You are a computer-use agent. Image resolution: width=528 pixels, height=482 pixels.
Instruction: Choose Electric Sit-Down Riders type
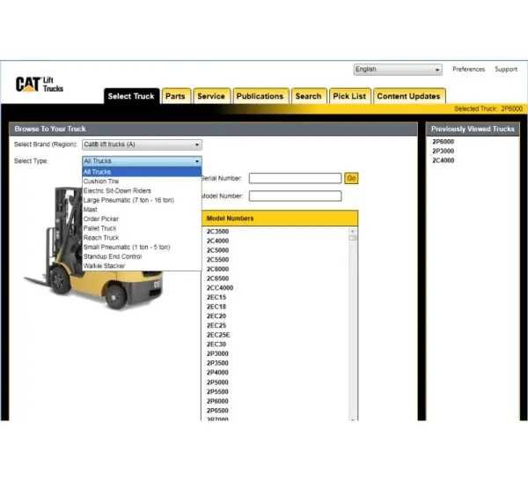point(142,190)
